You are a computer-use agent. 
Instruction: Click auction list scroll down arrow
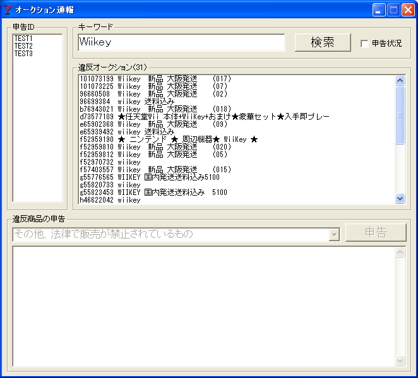(x=400, y=198)
